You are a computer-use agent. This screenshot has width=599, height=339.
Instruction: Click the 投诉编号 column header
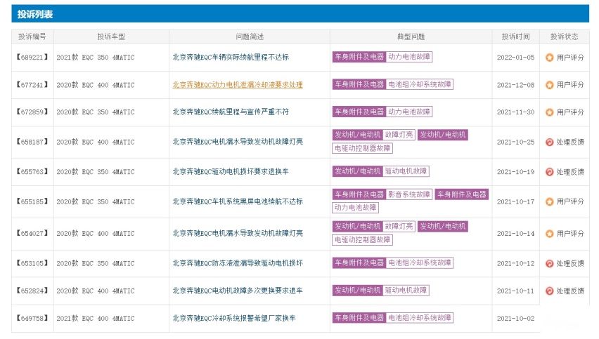coord(32,36)
